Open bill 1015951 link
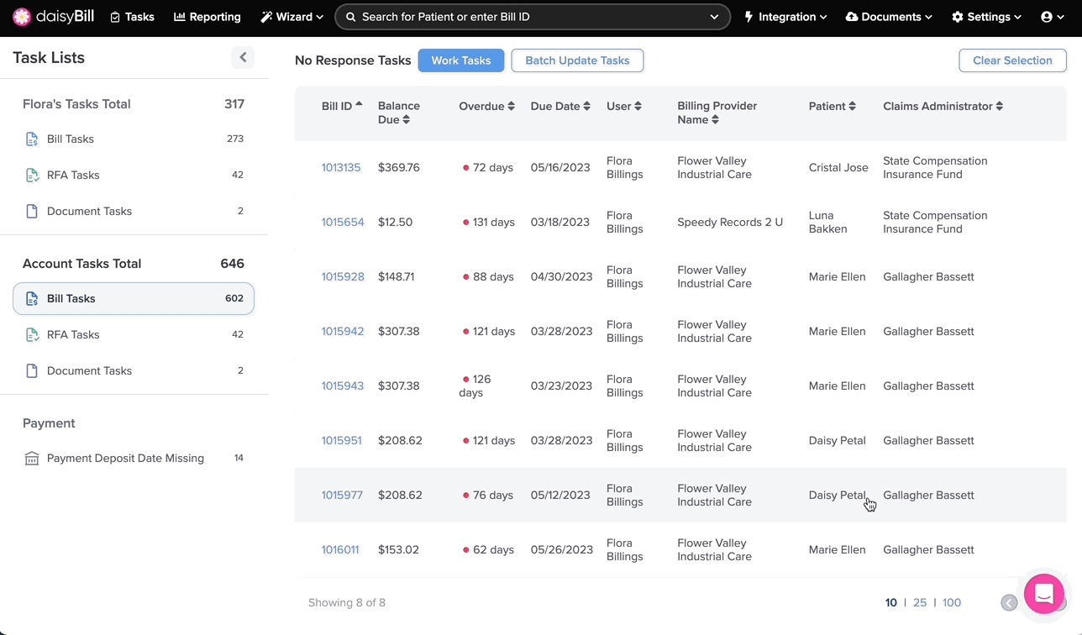The width and height of the screenshot is (1082, 635). pos(342,441)
